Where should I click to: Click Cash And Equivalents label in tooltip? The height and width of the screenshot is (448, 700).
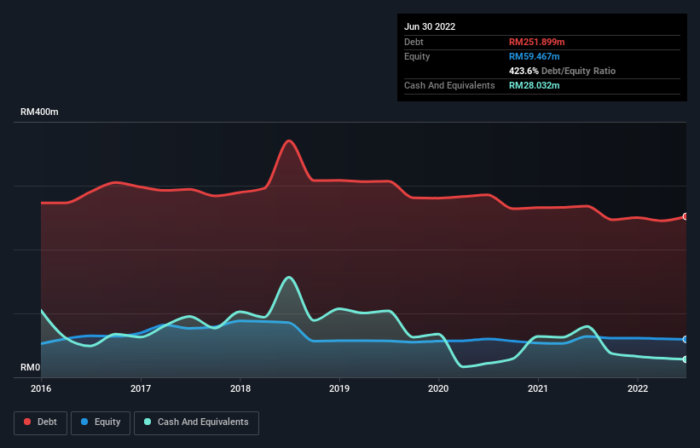pos(449,85)
